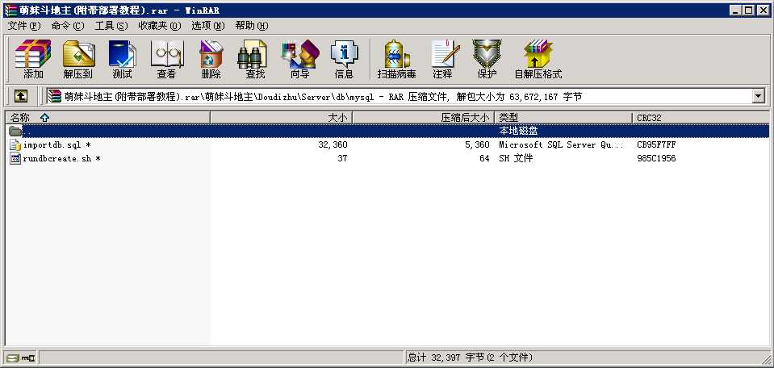Select the rundbcreate.sh file name
Screen dimensions: 774x368
coord(61,159)
